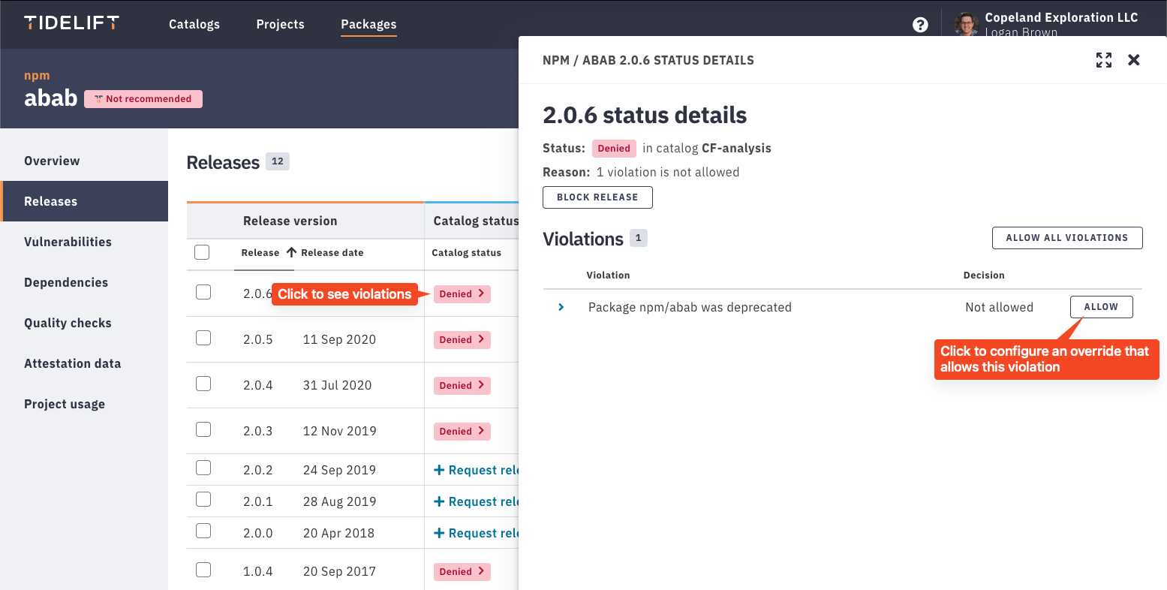The width and height of the screenshot is (1167, 590).
Task: Click the Release date column header
Action: [332, 253]
